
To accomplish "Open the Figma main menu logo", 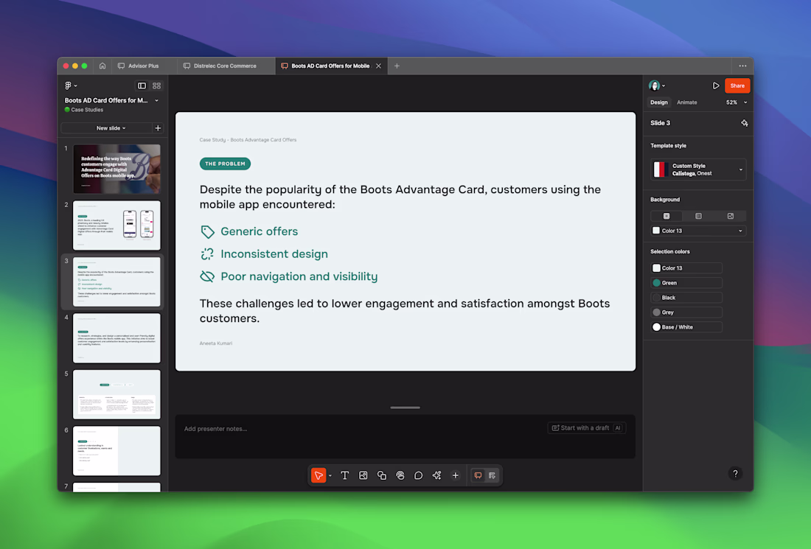I will 68,85.
